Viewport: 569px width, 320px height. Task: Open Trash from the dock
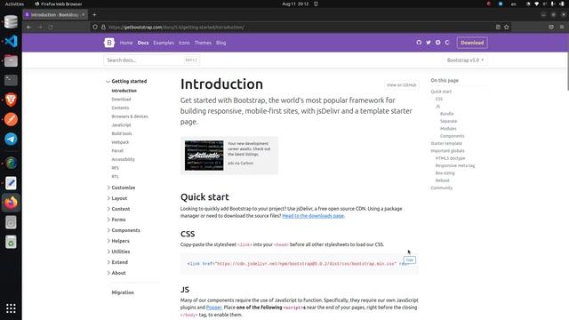point(11,242)
